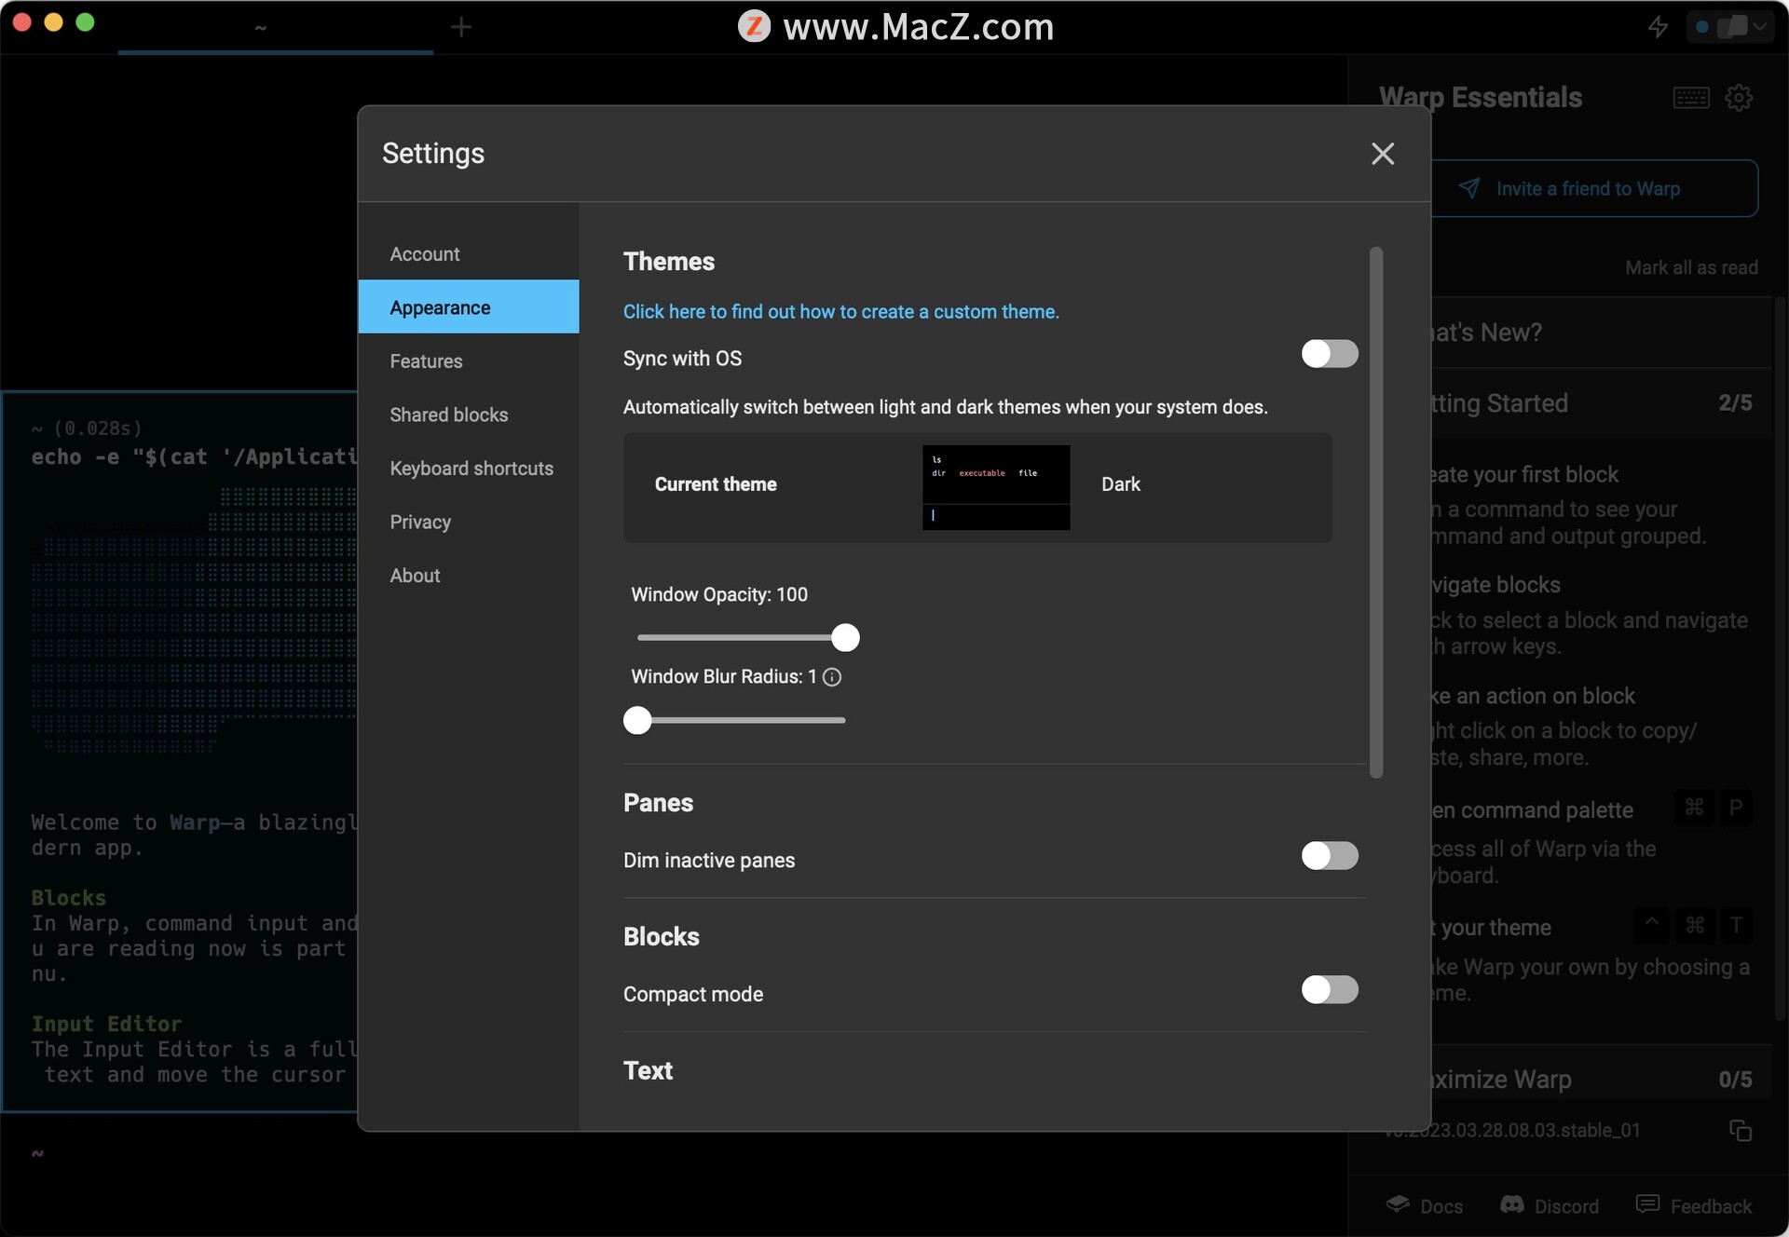
Task: Select the Appearance settings section
Action: (469, 306)
